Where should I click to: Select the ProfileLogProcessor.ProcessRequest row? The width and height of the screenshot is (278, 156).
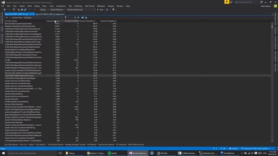tap(138, 34)
